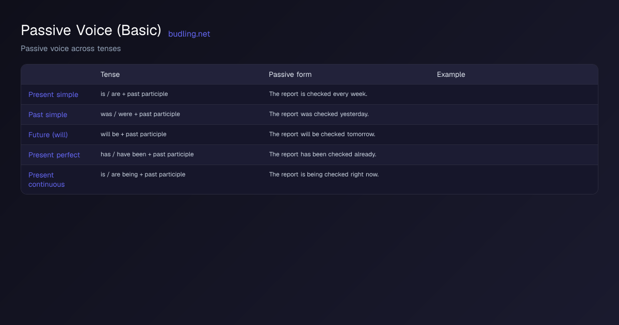Select the Present perfect row label
The height and width of the screenshot is (325, 619).
click(x=54, y=155)
